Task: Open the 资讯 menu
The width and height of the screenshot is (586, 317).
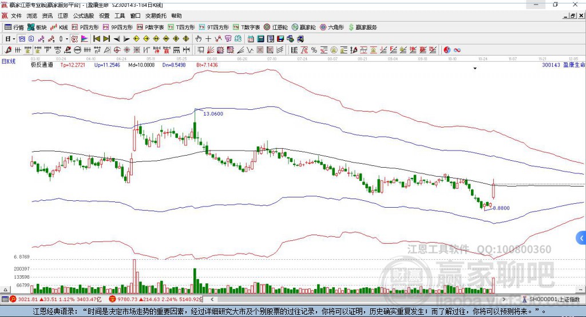Action: click(x=47, y=15)
